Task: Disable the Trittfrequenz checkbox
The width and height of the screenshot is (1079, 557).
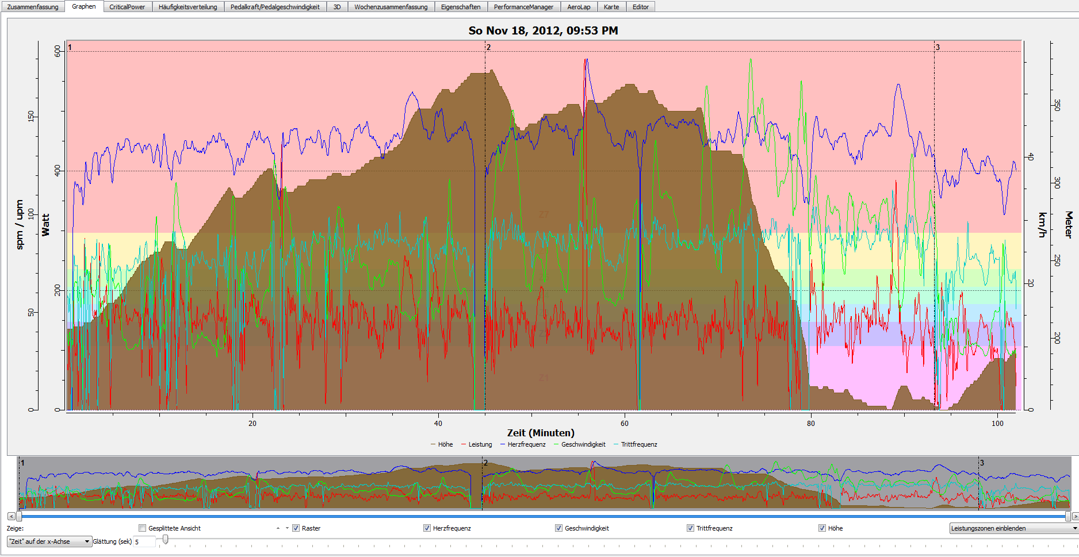Action: [x=690, y=528]
